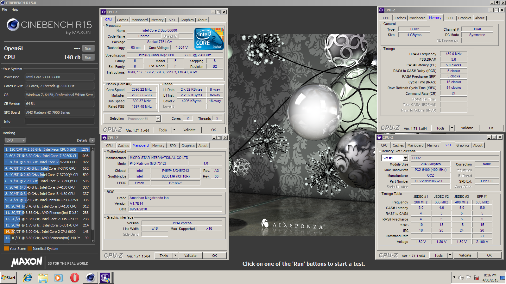Open the Action Center flag icon
Viewport: 506px width, 284px height.
(468, 278)
